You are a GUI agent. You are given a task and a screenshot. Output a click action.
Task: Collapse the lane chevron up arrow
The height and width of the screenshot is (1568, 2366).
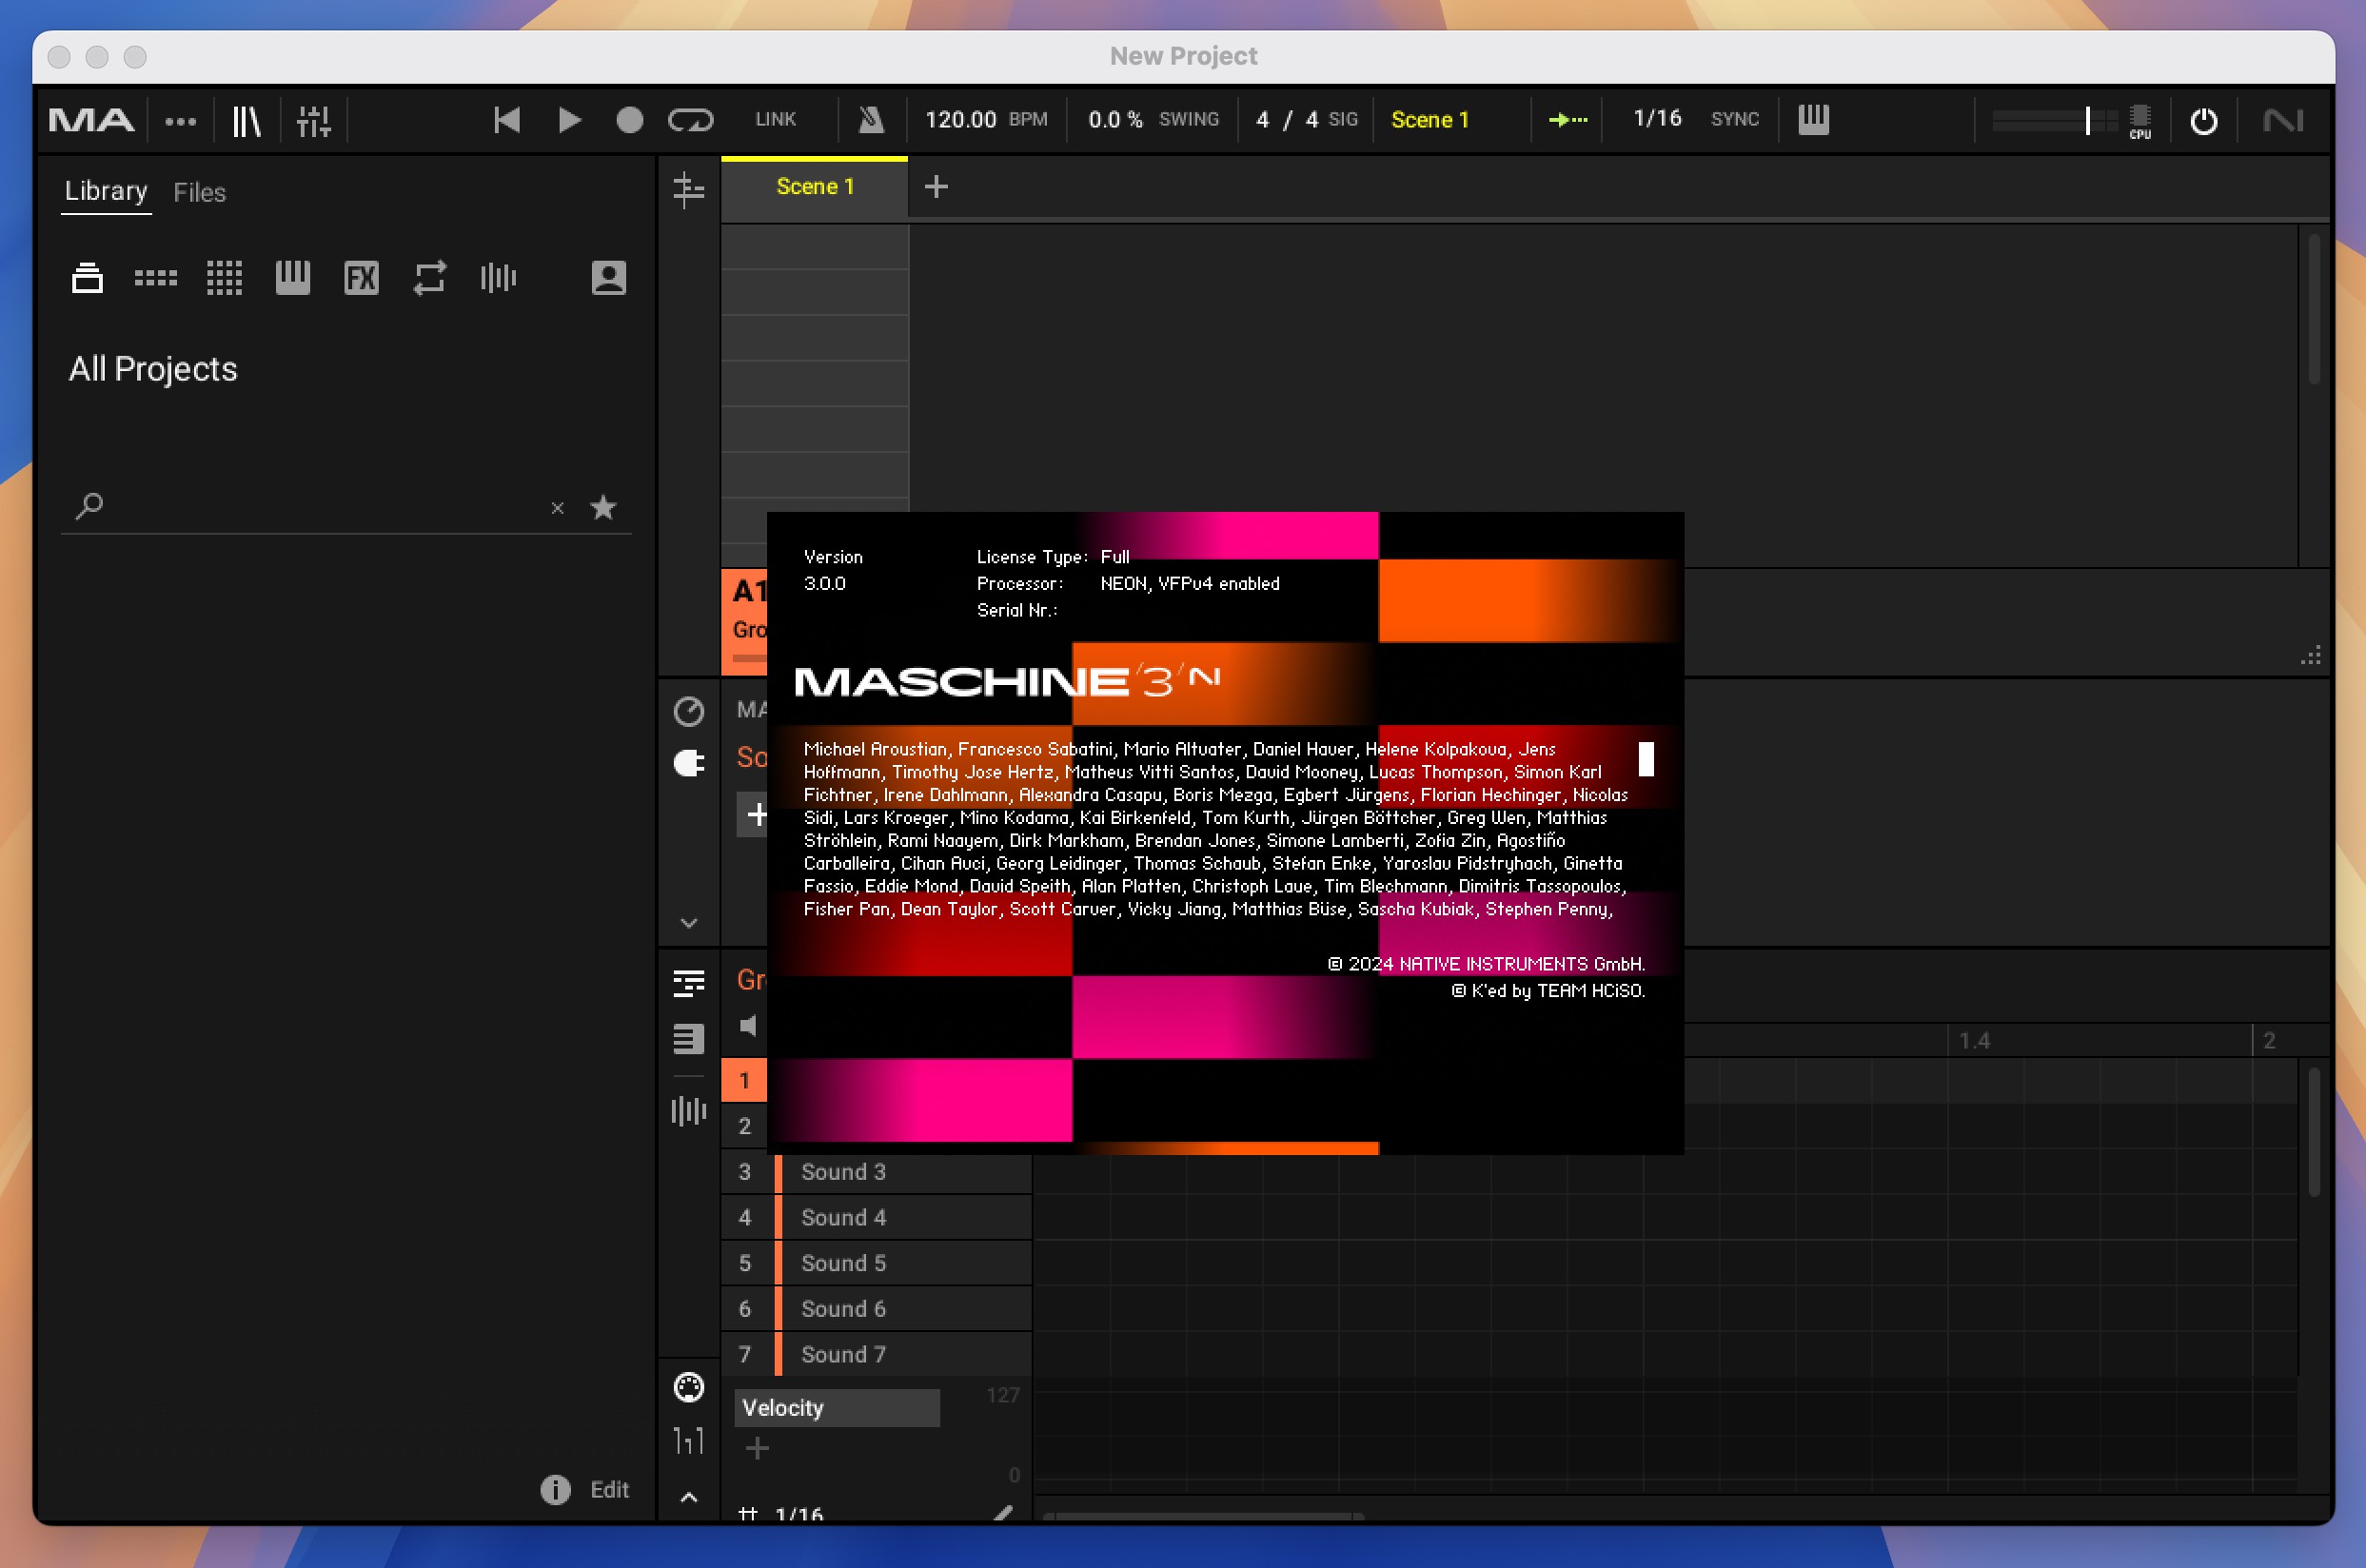tap(689, 1497)
